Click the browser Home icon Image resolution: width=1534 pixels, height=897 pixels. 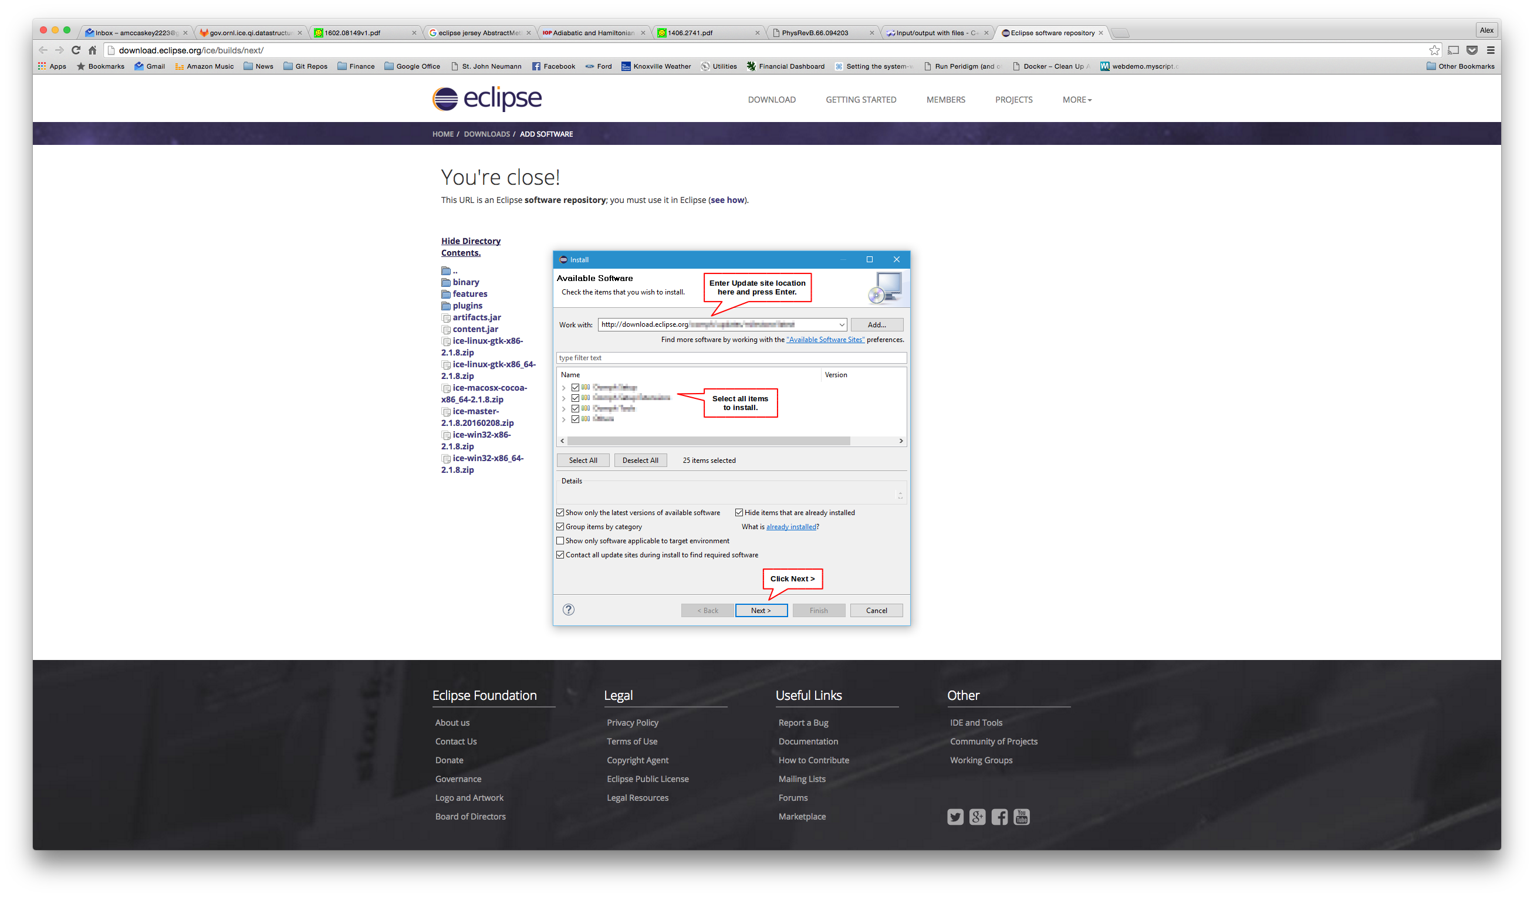tap(93, 50)
